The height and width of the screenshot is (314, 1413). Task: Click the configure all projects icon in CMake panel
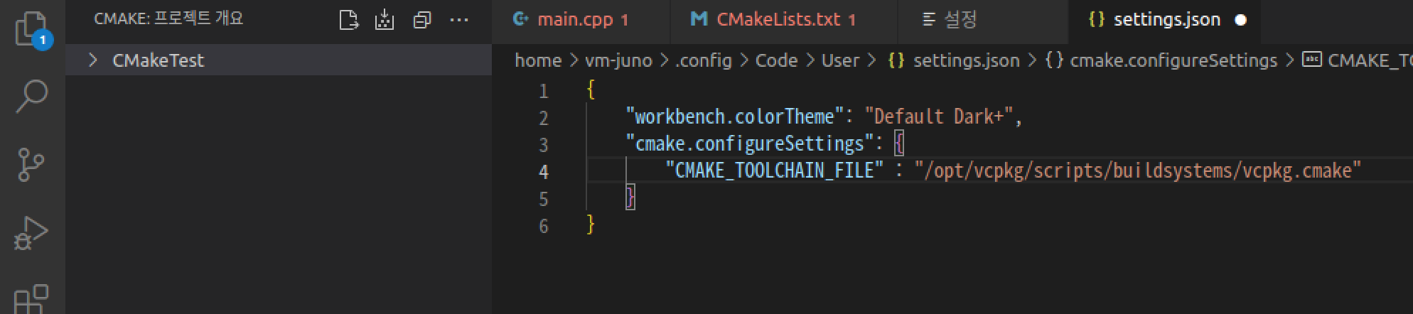348,20
